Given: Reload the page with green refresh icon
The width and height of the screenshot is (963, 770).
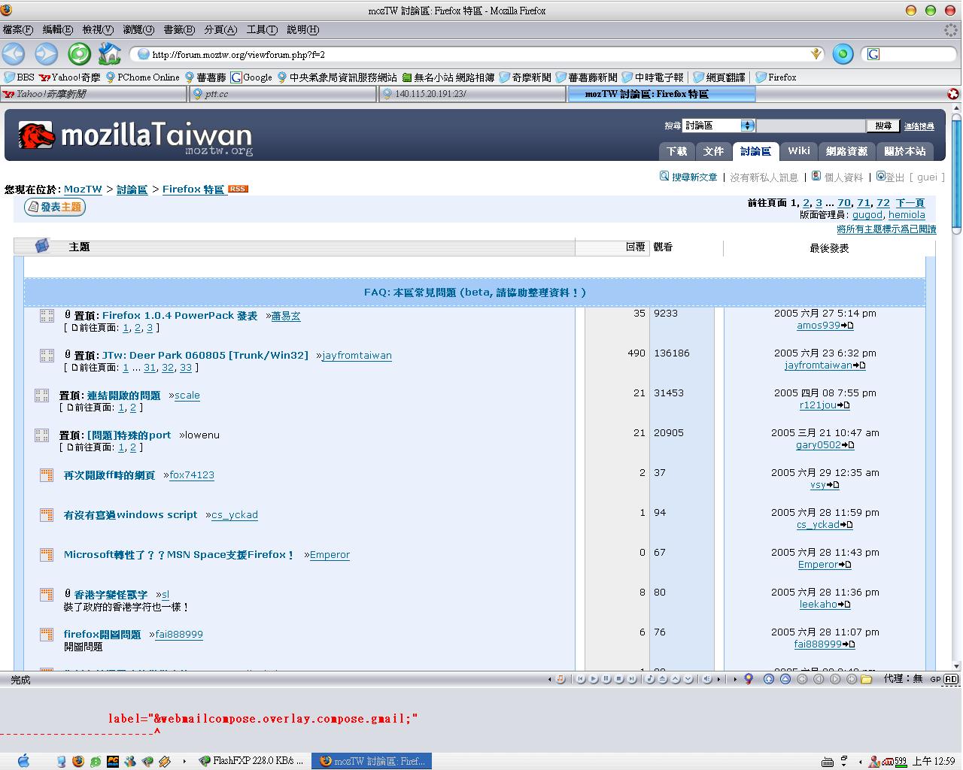Looking at the screenshot, I should tap(79, 53).
